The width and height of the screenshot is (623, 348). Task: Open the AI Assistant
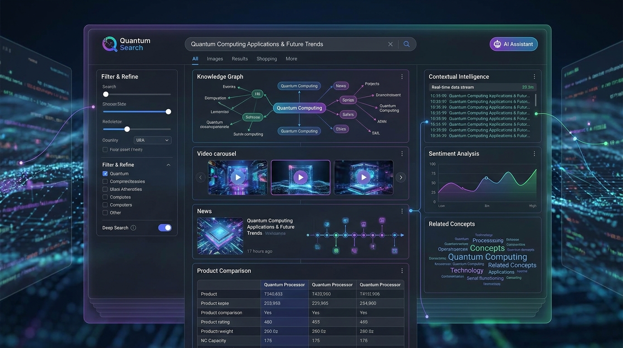pyautogui.click(x=513, y=44)
